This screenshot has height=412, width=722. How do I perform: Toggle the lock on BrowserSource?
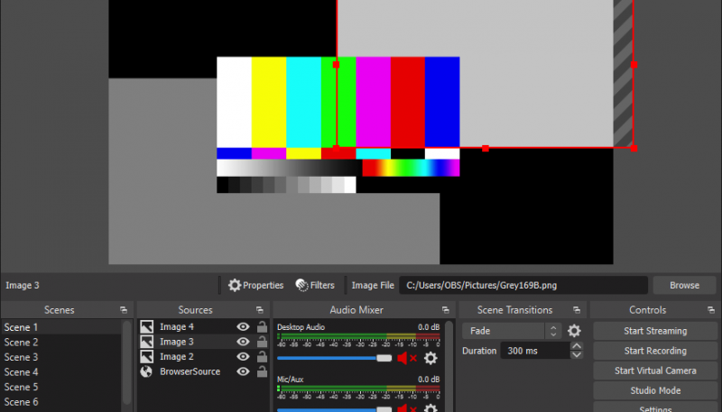click(x=262, y=371)
